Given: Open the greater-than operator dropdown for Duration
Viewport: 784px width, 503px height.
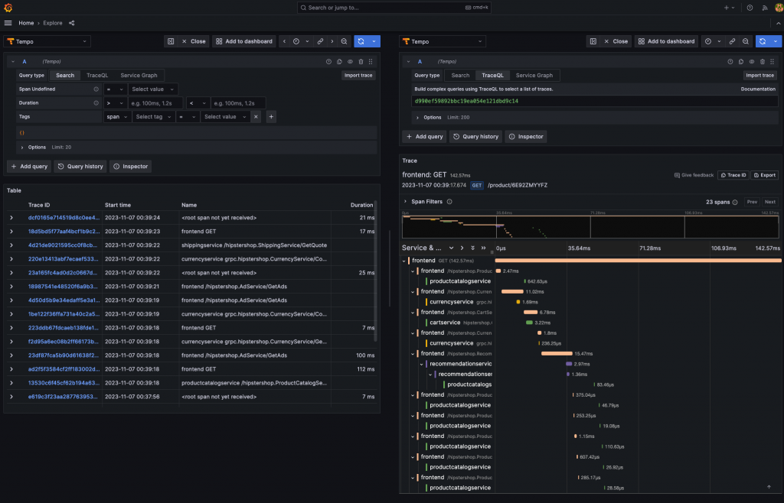Looking at the screenshot, I should tap(115, 103).
